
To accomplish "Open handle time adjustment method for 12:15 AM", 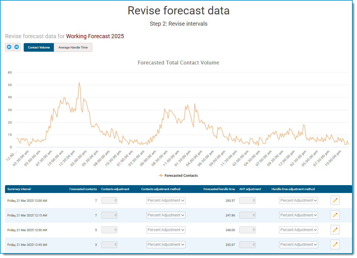I will (x=298, y=215).
